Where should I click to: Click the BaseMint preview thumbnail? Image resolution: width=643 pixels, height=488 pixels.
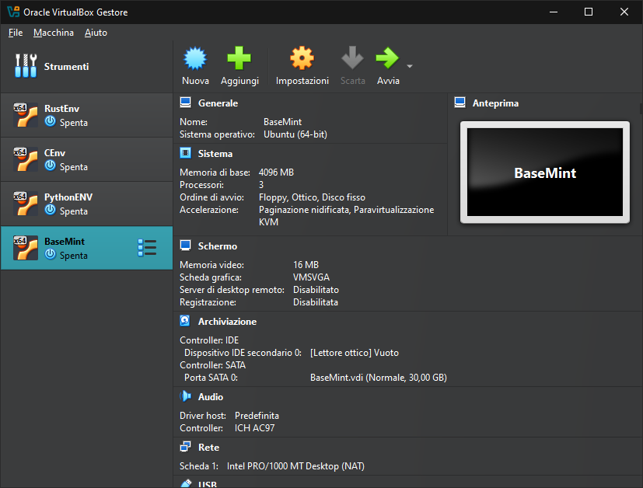(544, 172)
